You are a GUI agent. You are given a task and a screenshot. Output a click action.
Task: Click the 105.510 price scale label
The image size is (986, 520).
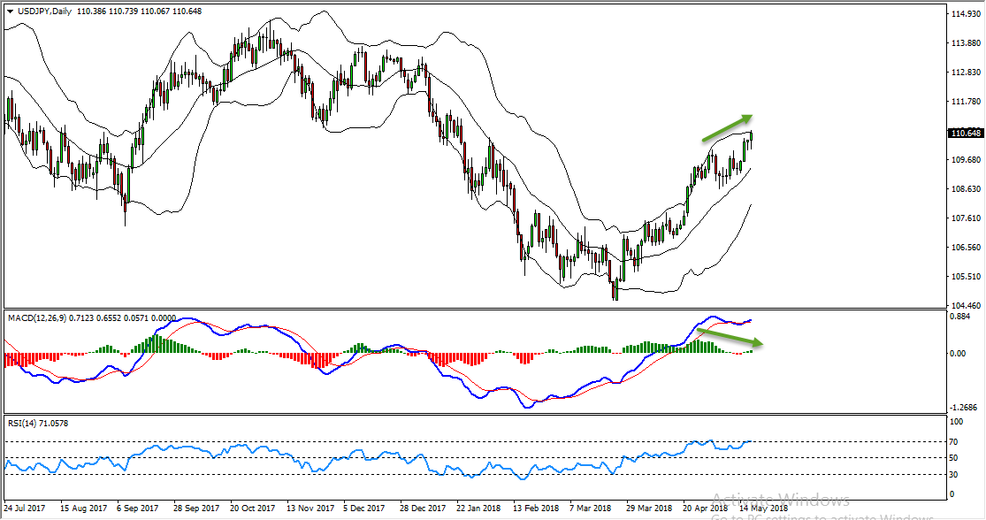(x=967, y=276)
